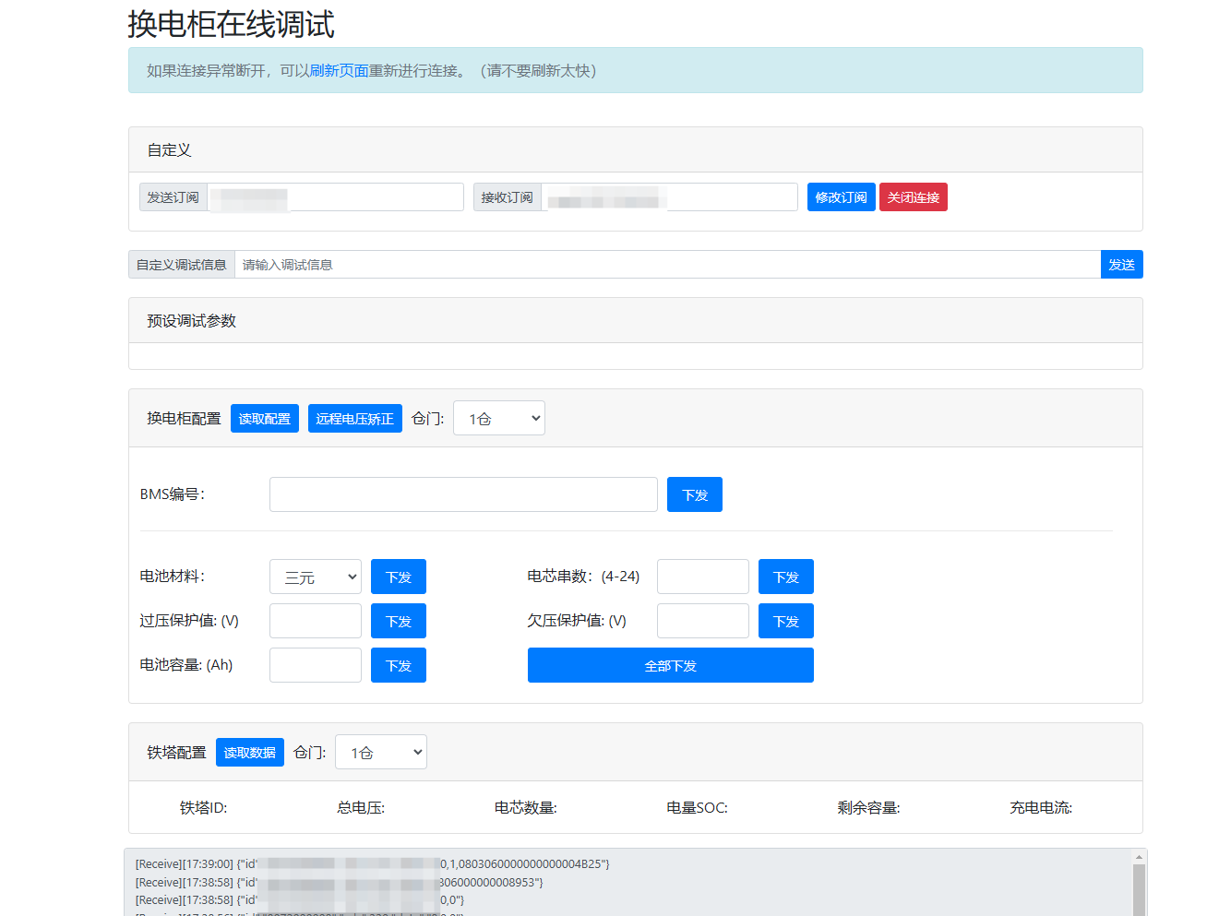Click 下发 next to 欠压保护值
The width and height of the screenshot is (1207, 916).
(786, 621)
